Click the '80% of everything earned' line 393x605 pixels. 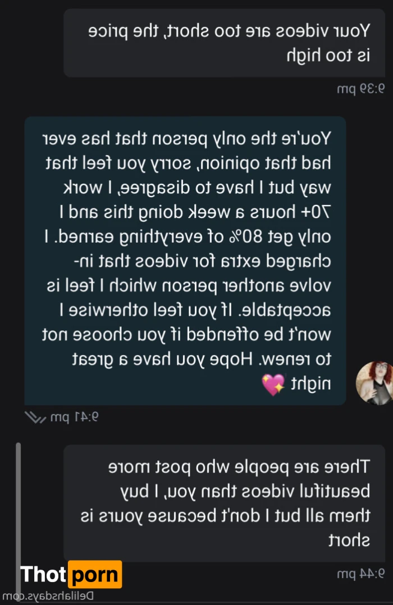point(188,236)
